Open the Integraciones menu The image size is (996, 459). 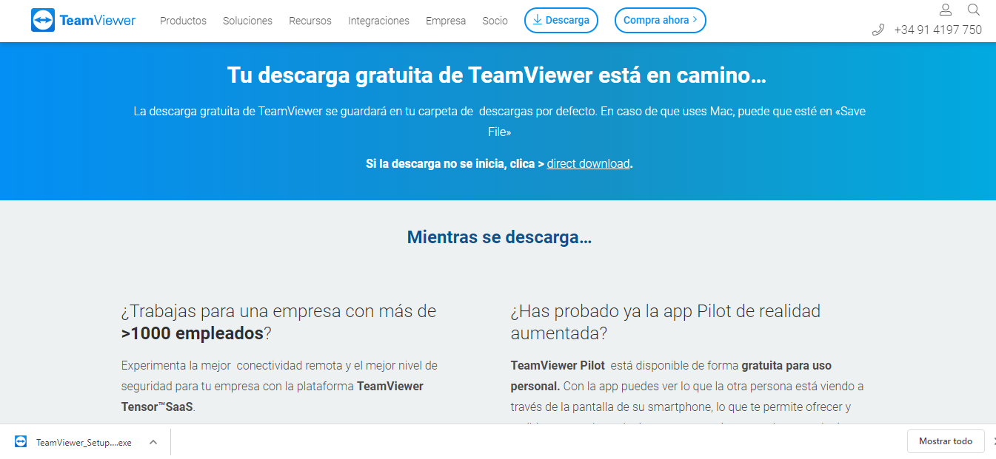(x=378, y=21)
